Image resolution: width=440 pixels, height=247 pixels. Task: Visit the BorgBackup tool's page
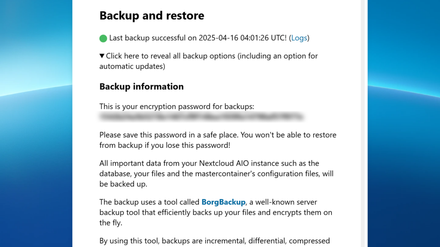pyautogui.click(x=224, y=202)
